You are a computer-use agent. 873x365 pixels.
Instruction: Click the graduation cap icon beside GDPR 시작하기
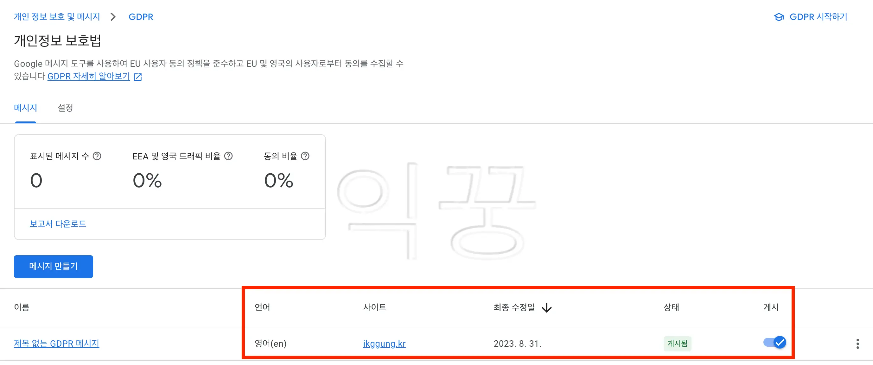[x=779, y=16]
